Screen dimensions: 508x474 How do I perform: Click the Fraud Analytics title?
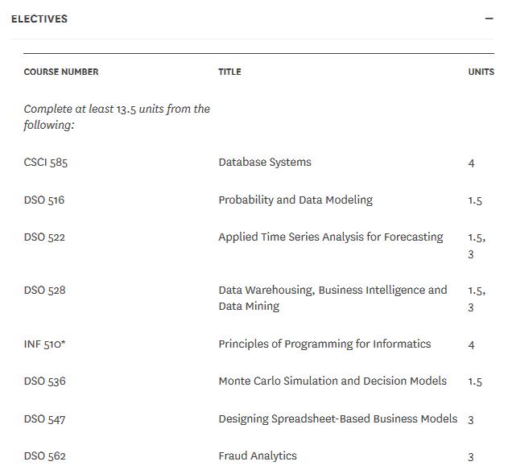[258, 456]
